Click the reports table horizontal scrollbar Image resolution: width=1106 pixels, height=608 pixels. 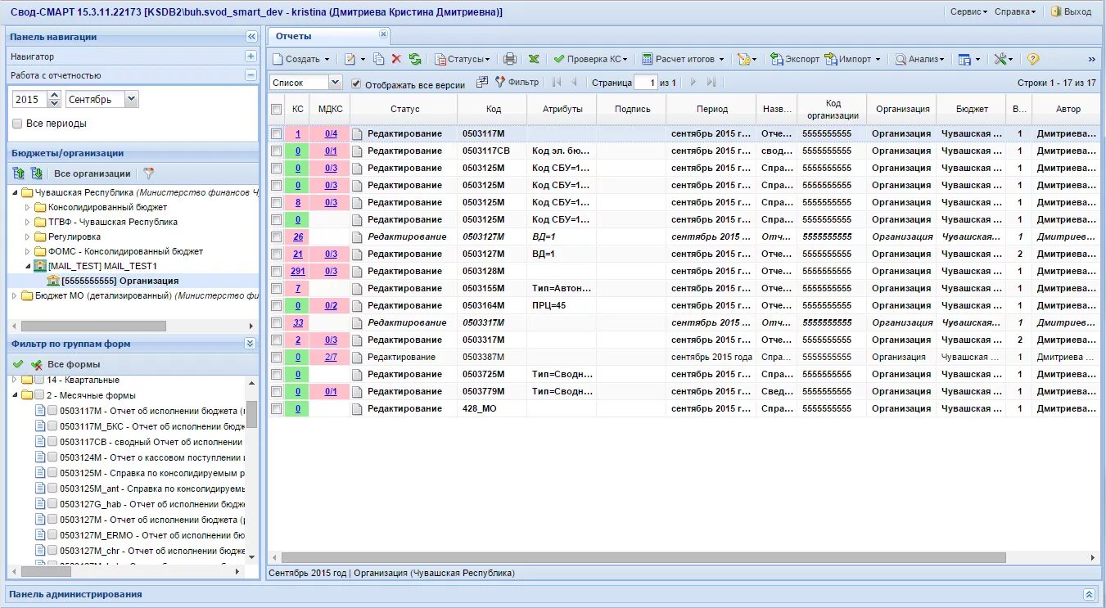tap(643, 557)
